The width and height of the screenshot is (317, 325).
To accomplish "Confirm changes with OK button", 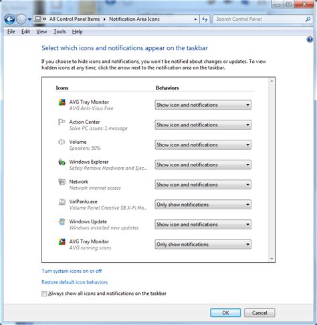I will click(225, 313).
